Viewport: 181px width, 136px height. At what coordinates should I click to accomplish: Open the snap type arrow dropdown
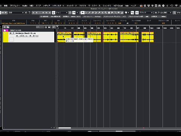[x=77, y=12]
